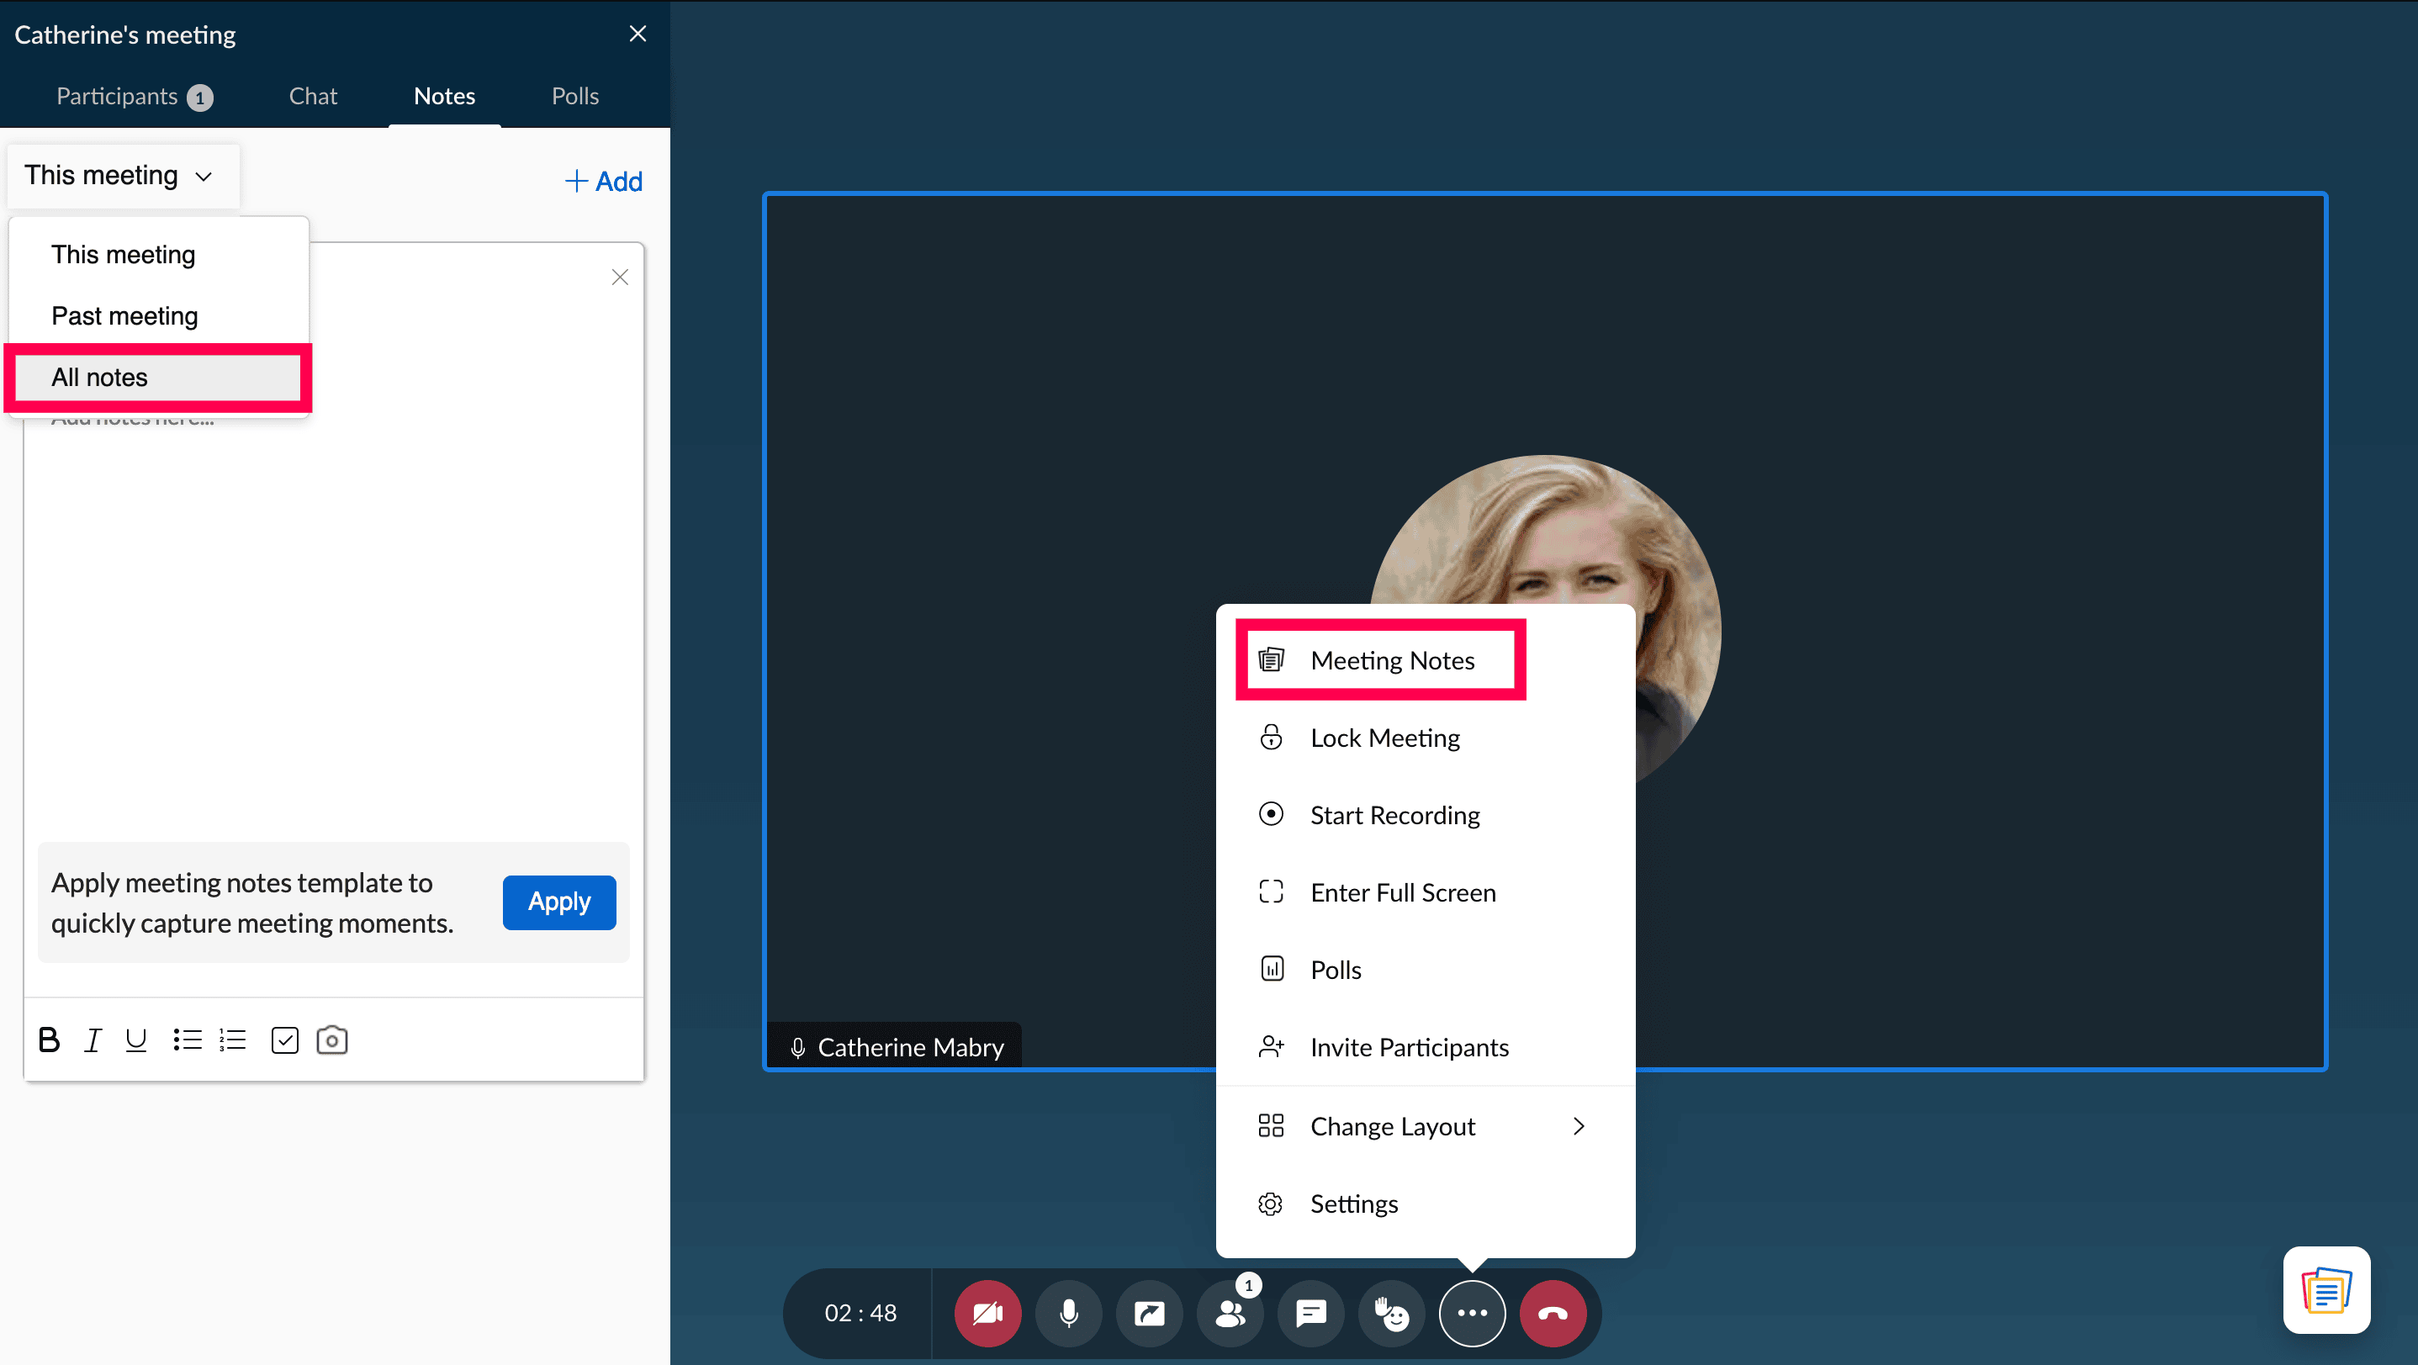Click the Add note link

click(604, 181)
